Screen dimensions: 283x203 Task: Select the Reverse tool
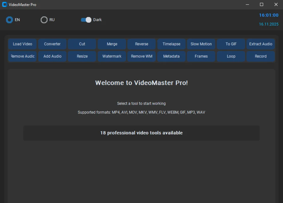(x=141, y=44)
